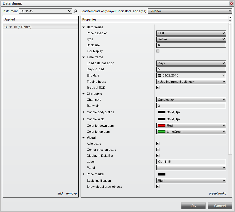Screen dimensions: 235x212
Task: Click the add link
Action: coord(60,193)
